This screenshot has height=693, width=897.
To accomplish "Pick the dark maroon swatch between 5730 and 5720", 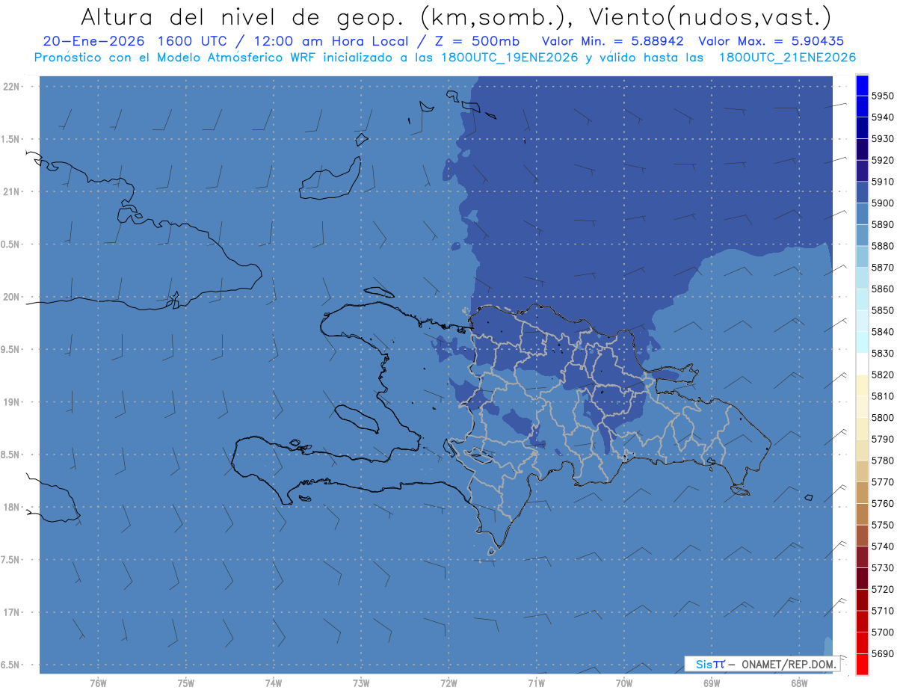I will pos(862,578).
